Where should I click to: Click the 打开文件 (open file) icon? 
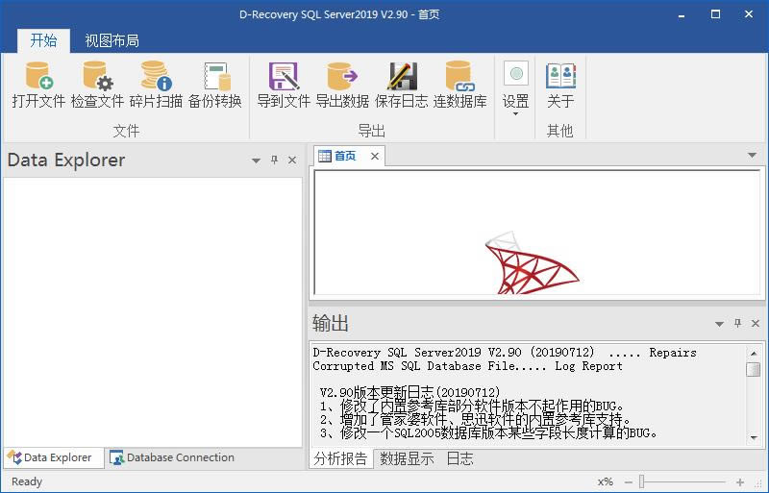tap(38, 85)
